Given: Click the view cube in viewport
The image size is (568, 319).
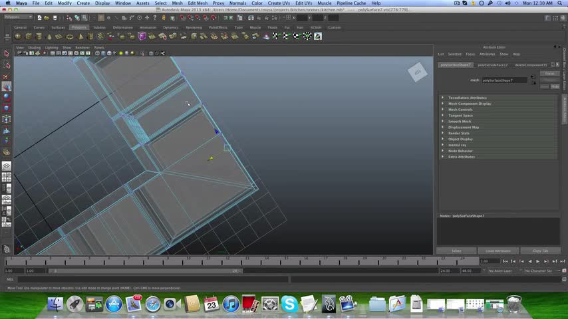Looking at the screenshot, I should (x=418, y=72).
